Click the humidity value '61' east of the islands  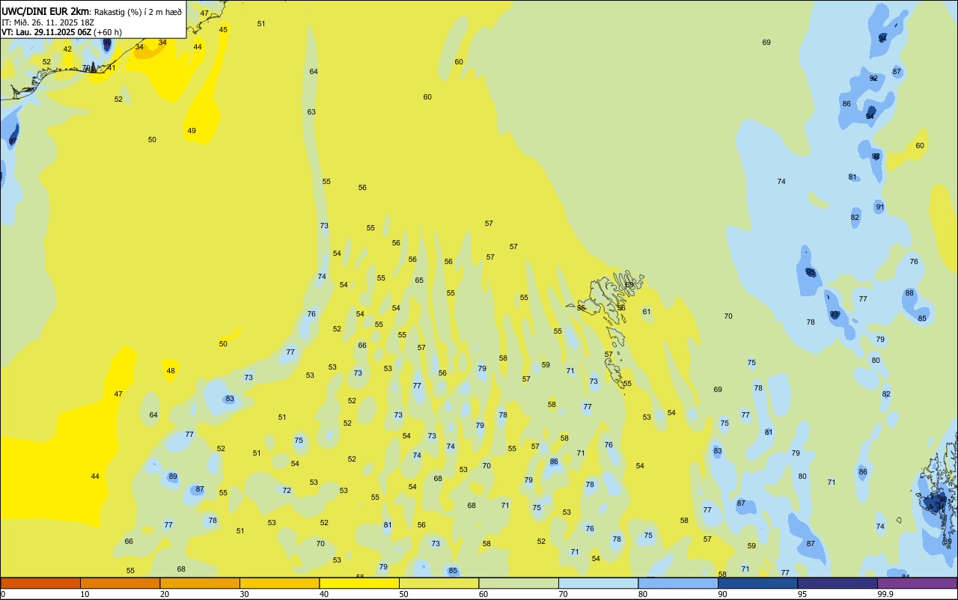[647, 312]
